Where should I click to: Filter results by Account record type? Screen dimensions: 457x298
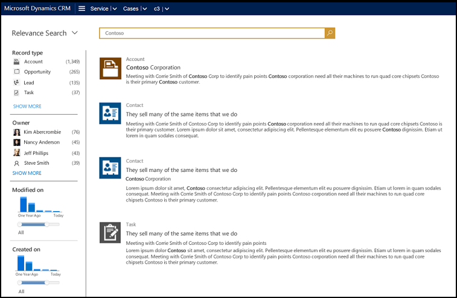coord(33,62)
